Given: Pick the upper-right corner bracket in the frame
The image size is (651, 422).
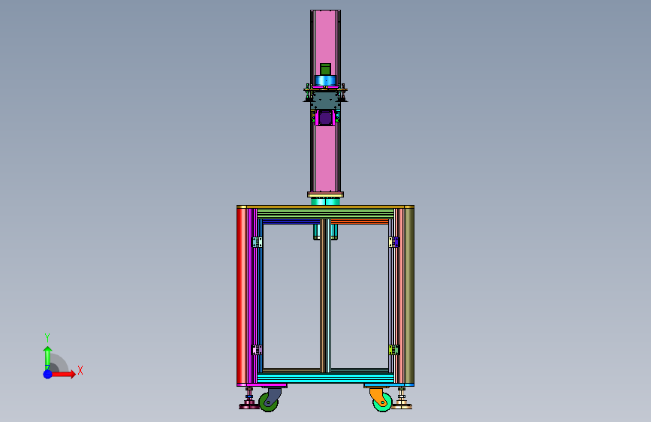Looking at the screenshot, I should [393, 242].
